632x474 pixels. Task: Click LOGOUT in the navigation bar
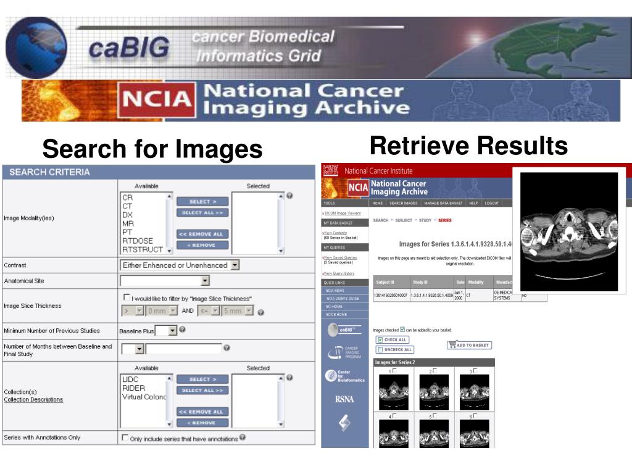491,203
